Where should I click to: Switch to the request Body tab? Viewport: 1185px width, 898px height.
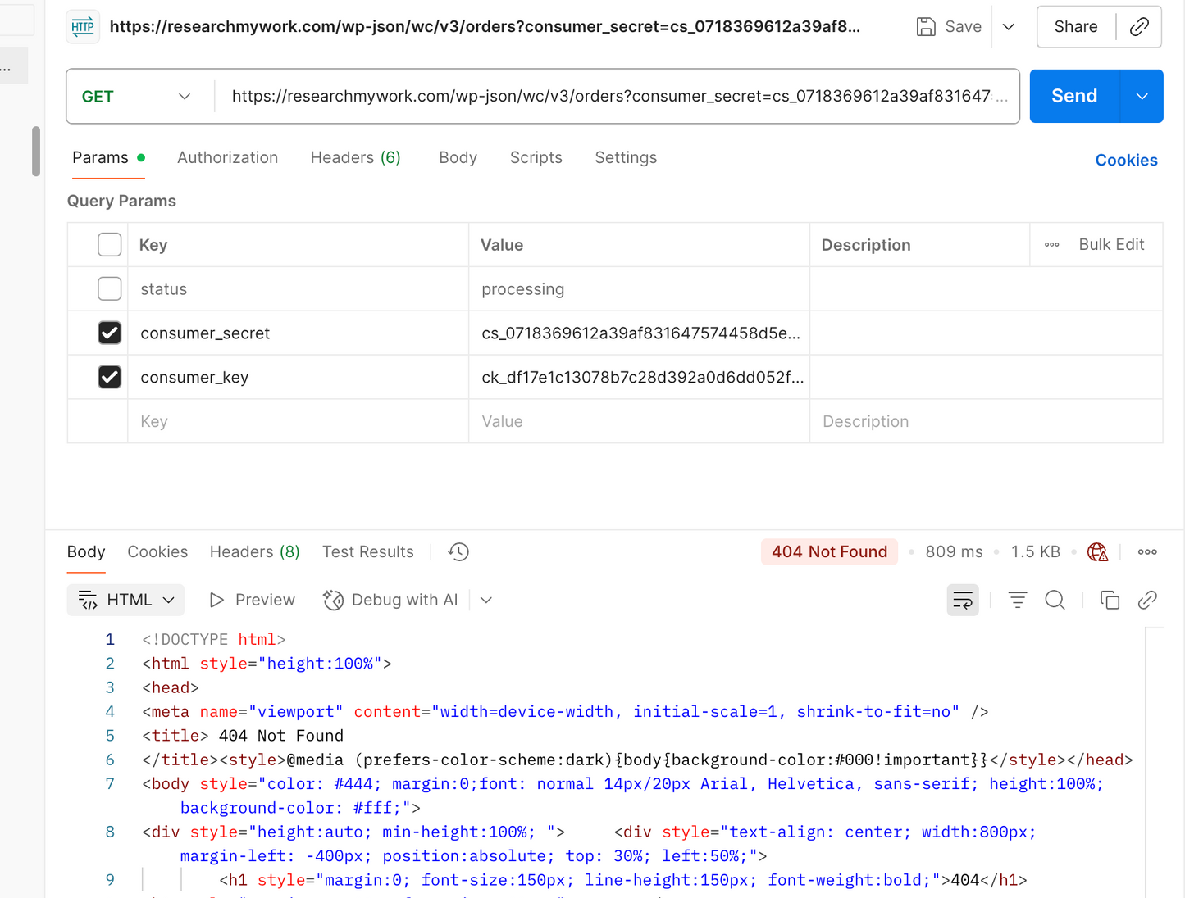tap(458, 157)
